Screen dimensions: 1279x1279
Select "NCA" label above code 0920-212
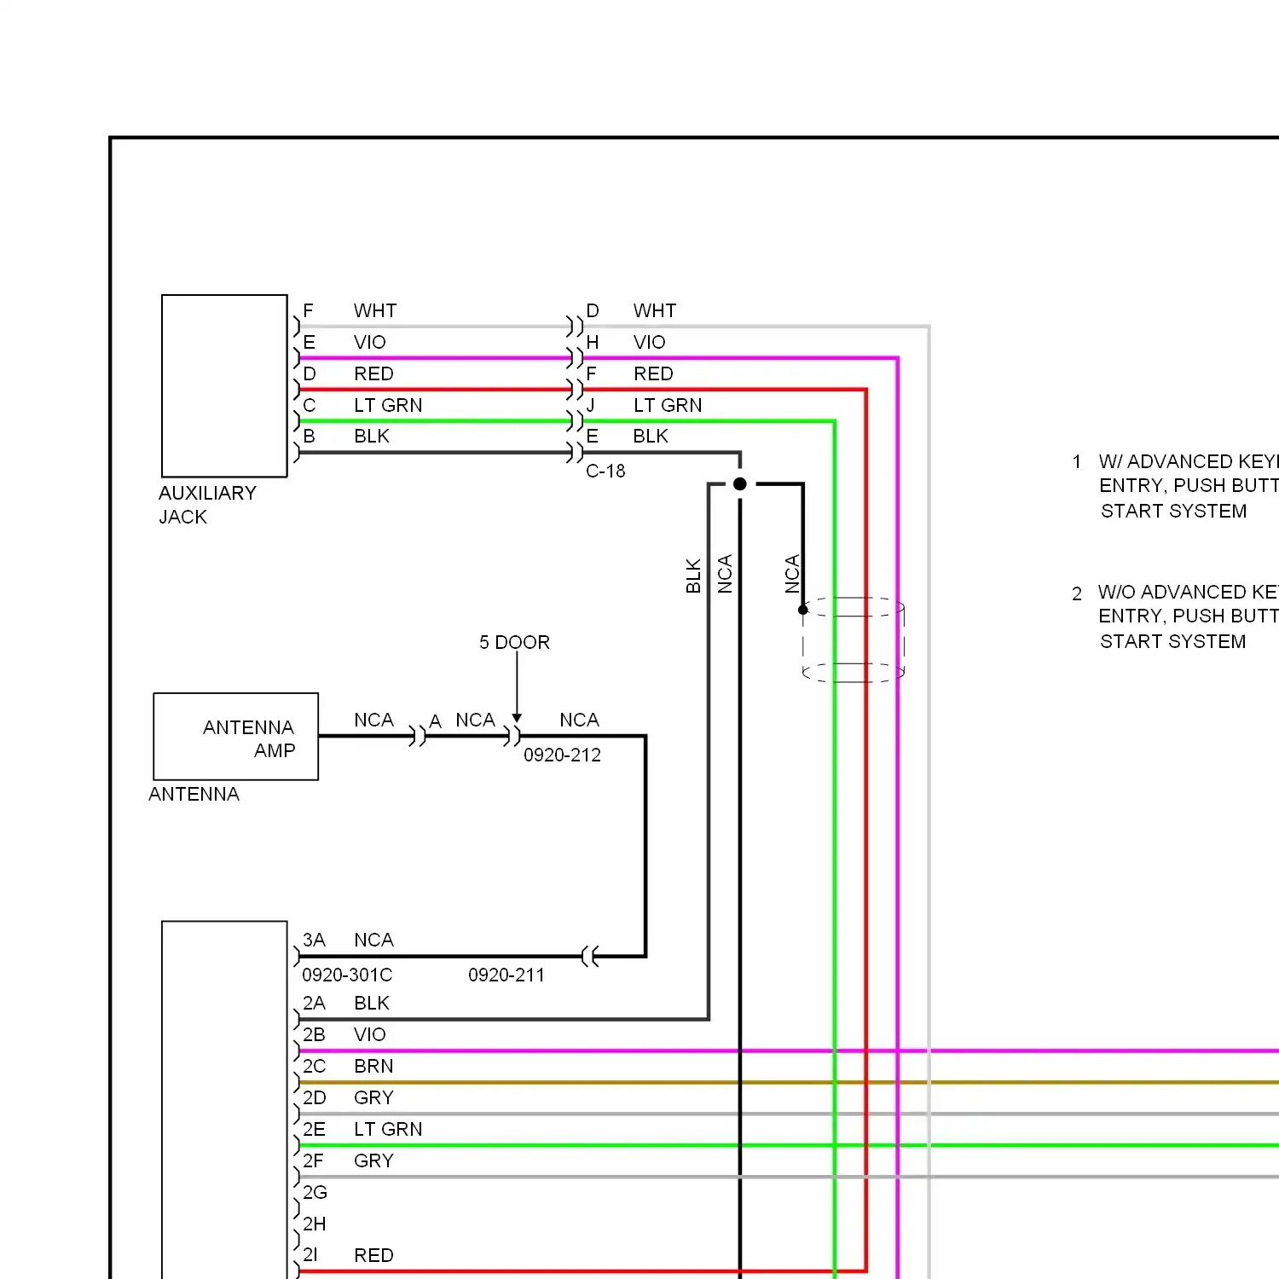(579, 720)
